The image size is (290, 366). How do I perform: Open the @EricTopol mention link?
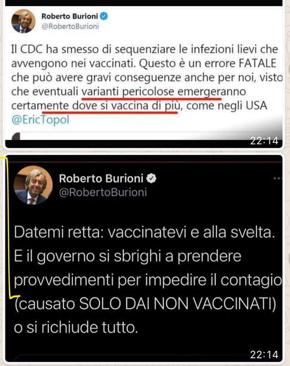[x=40, y=120]
